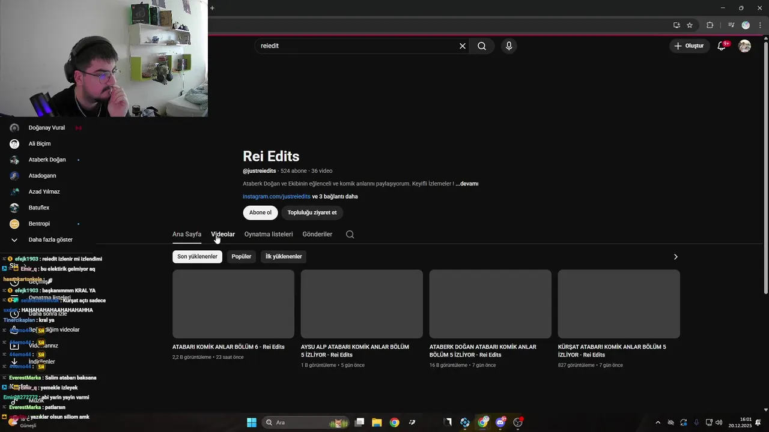The image size is (769, 432).
Task: Expand channel description via ...devamı
Action: pyautogui.click(x=467, y=184)
